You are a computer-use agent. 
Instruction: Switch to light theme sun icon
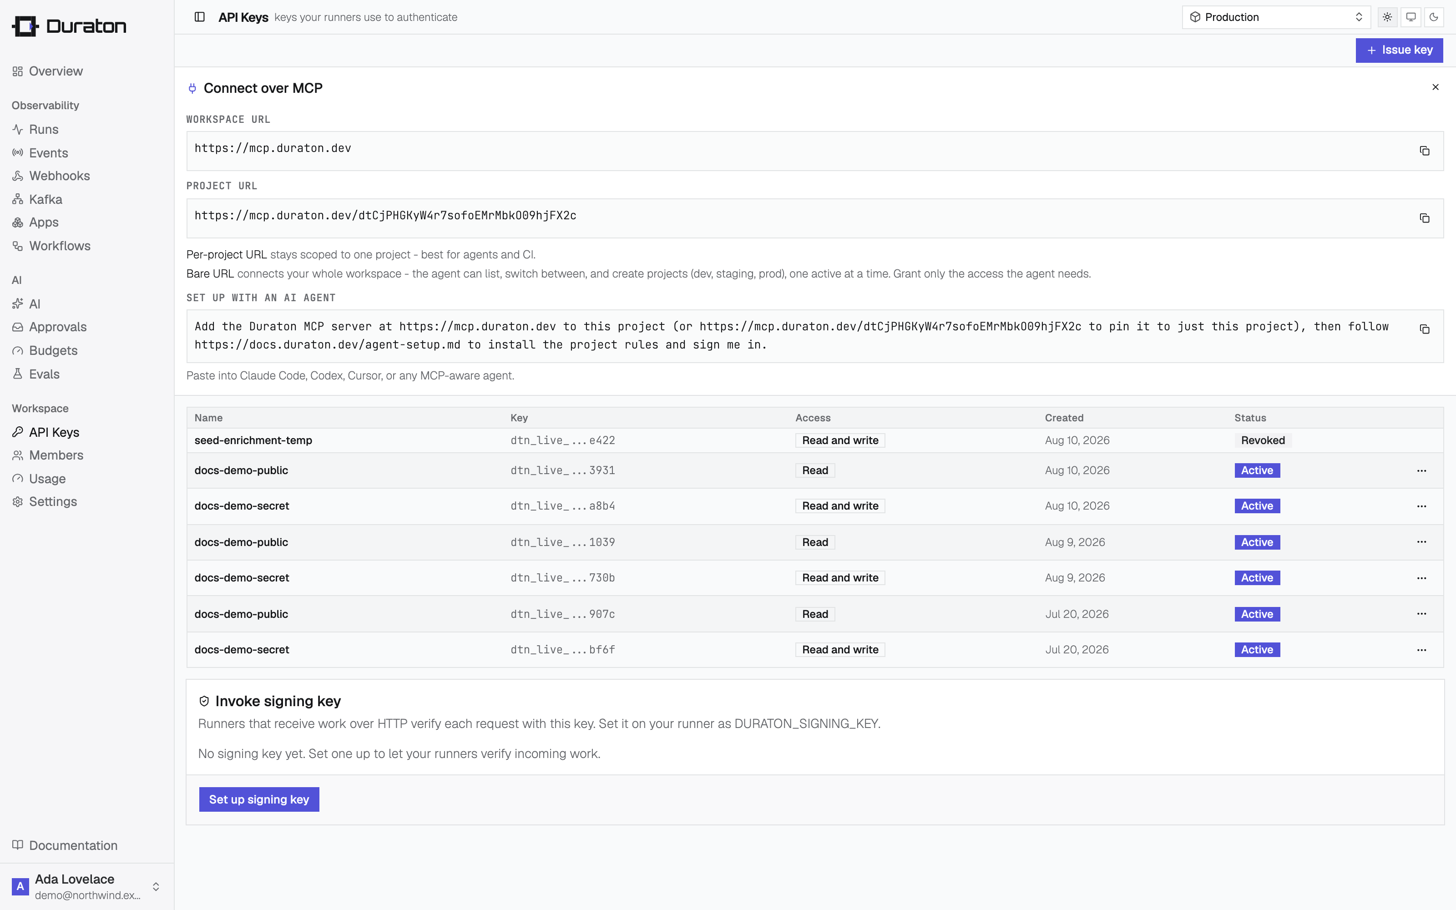1387,17
